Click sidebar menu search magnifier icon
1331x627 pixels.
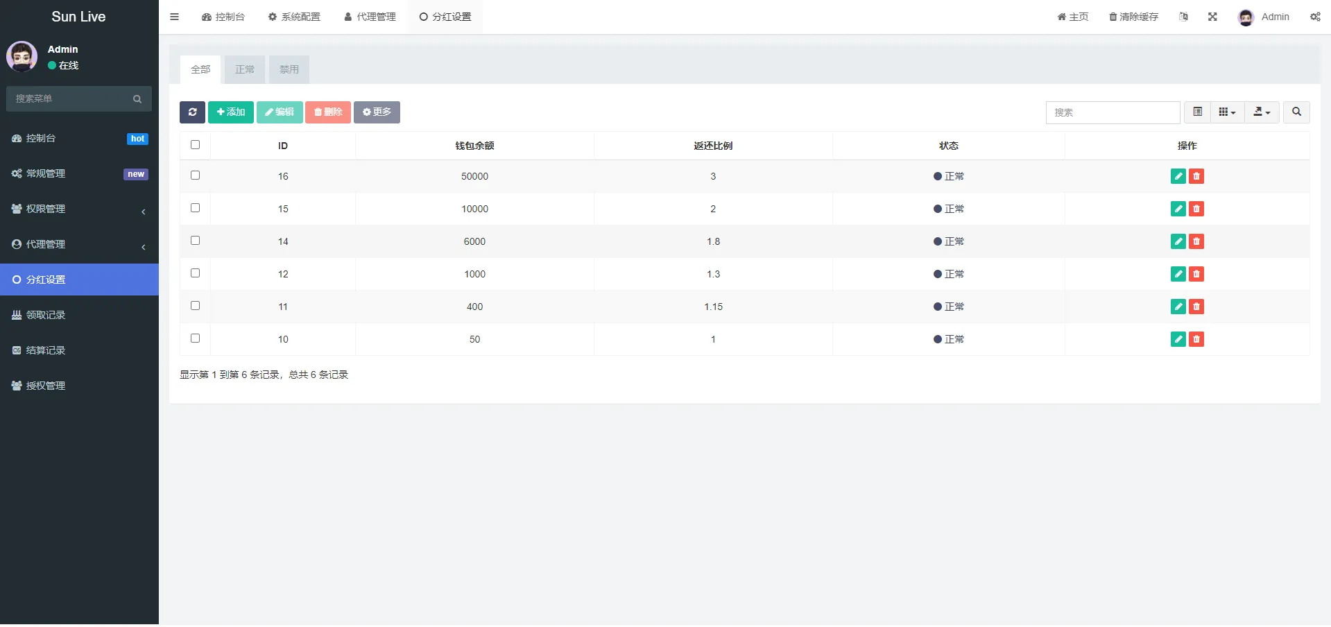click(137, 99)
